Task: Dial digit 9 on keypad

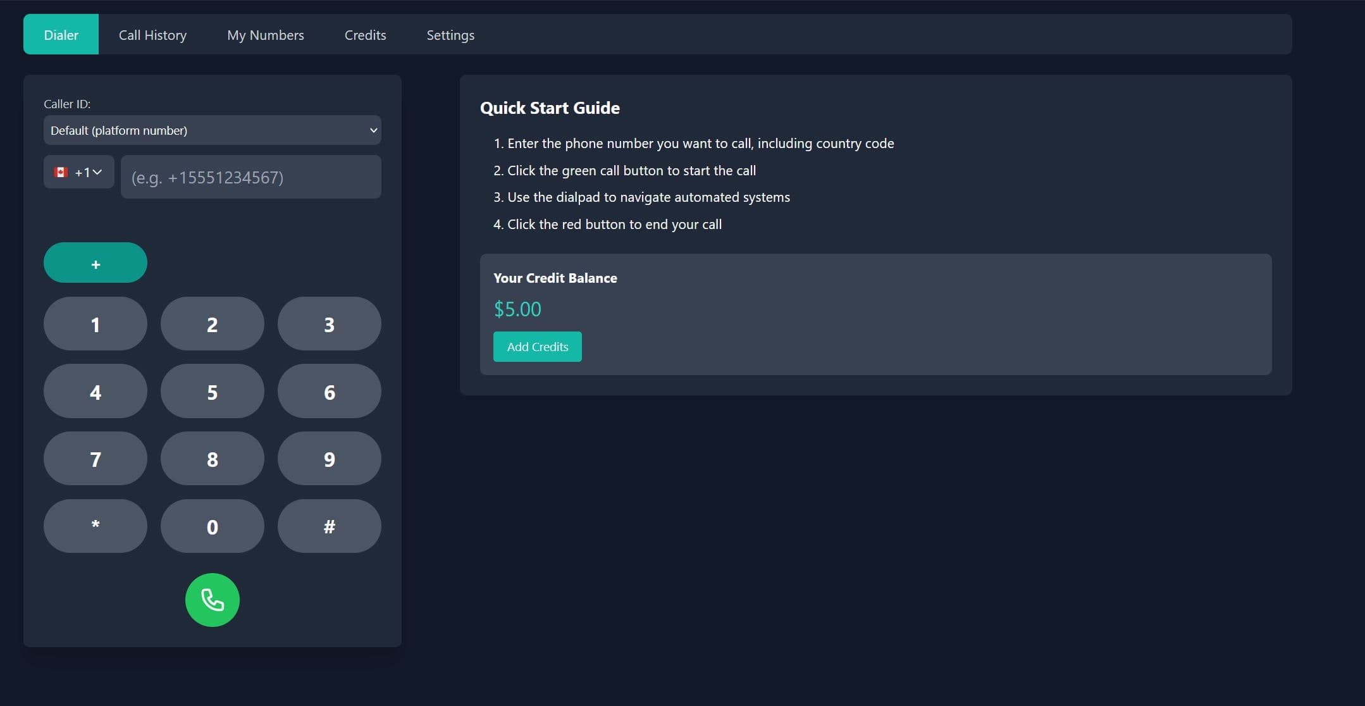Action: [x=329, y=459]
